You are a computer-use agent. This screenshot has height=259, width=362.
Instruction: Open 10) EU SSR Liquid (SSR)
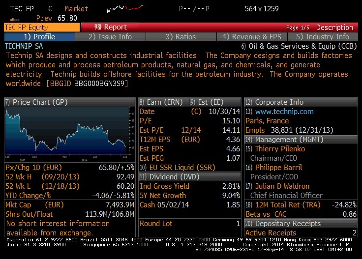(177, 168)
